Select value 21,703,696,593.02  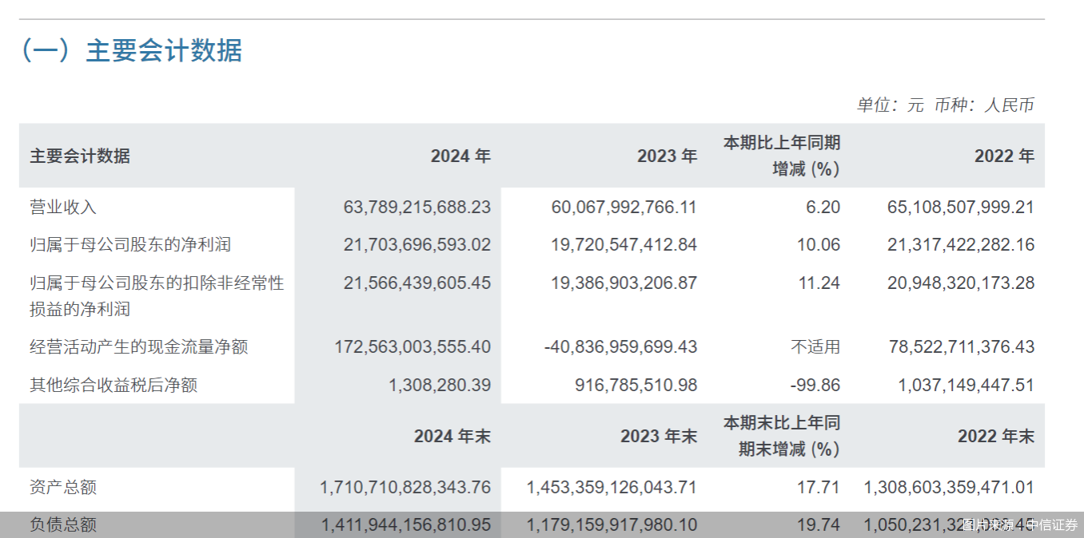point(416,244)
